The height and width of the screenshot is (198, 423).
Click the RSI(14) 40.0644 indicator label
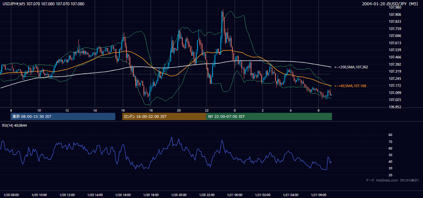point(15,125)
